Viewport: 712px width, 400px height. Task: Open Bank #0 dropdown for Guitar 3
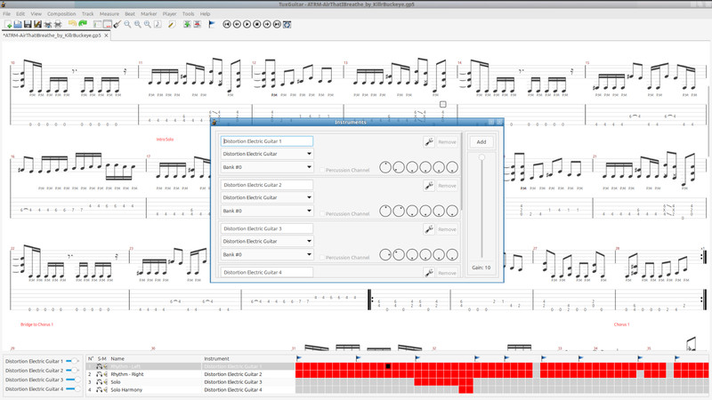tap(266, 254)
